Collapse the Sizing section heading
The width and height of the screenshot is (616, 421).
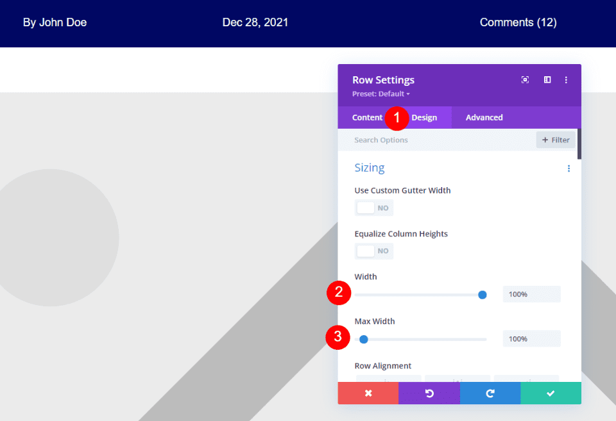(x=370, y=168)
